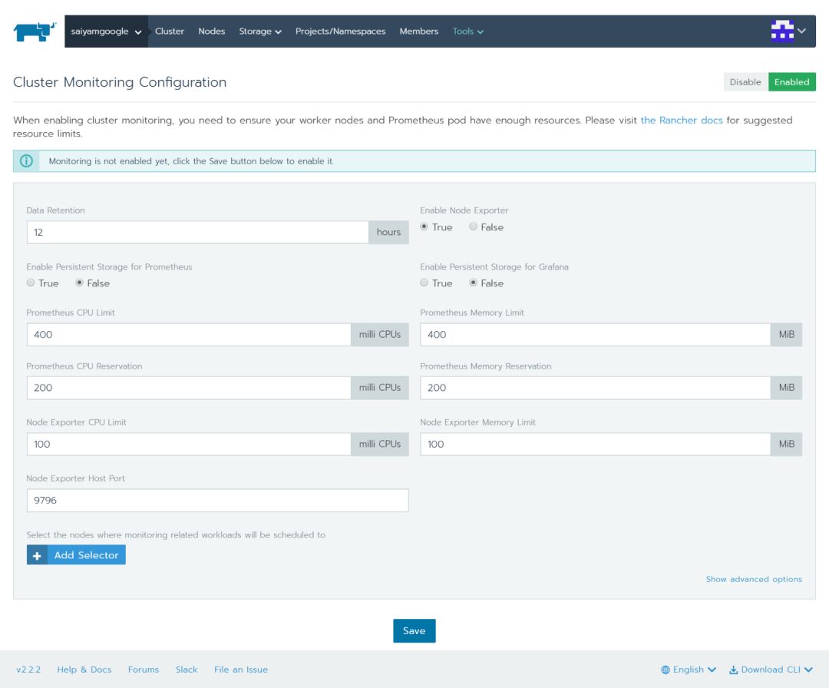Image resolution: width=829 pixels, height=688 pixels.
Task: Open the Cluster tab
Action: pyautogui.click(x=169, y=31)
